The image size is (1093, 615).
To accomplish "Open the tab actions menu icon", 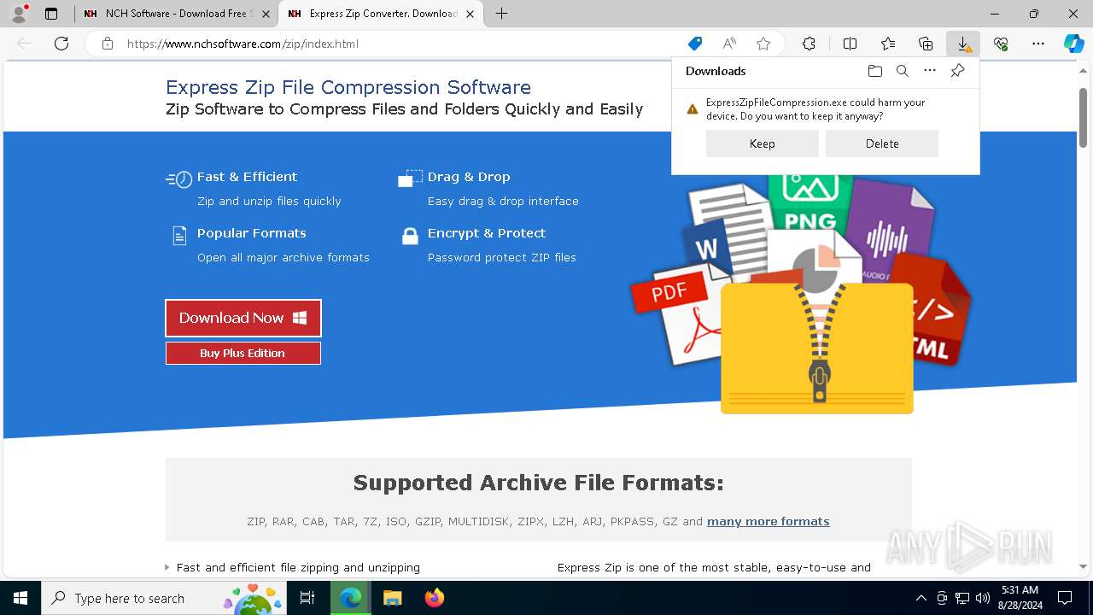I will 51,14.
